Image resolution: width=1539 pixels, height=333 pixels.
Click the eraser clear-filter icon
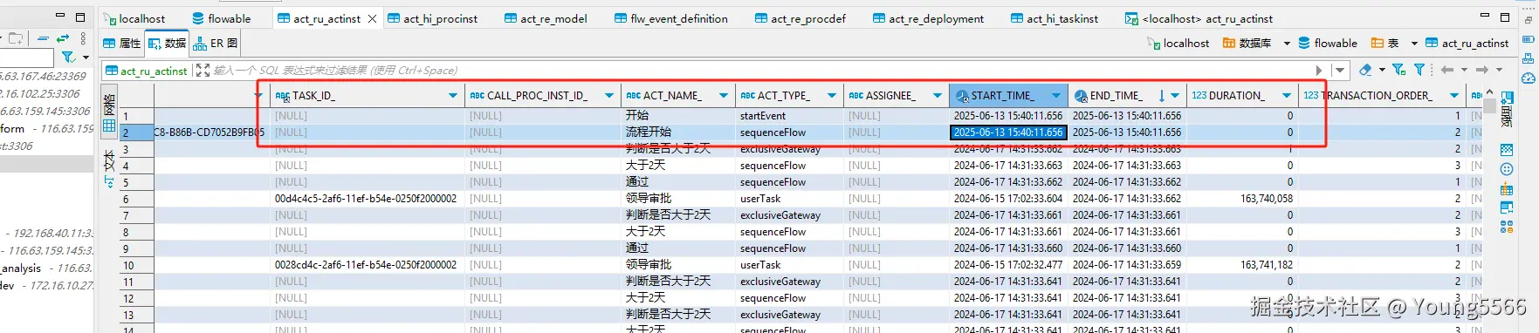[1365, 70]
